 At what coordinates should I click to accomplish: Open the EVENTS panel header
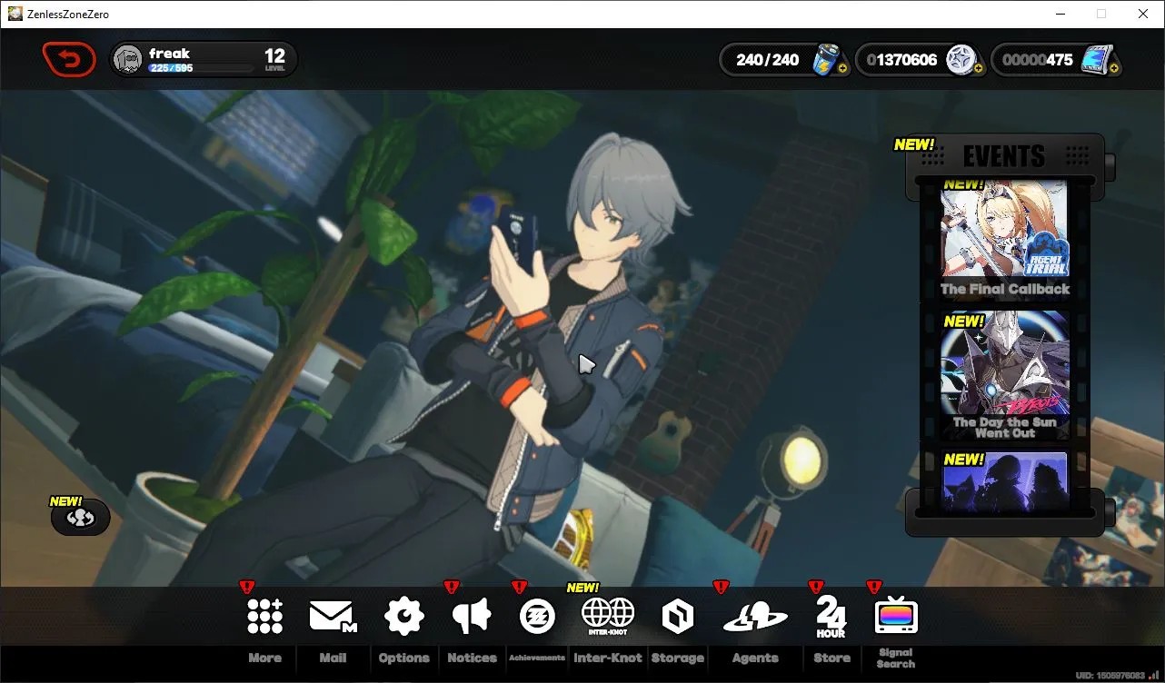pos(1004,156)
